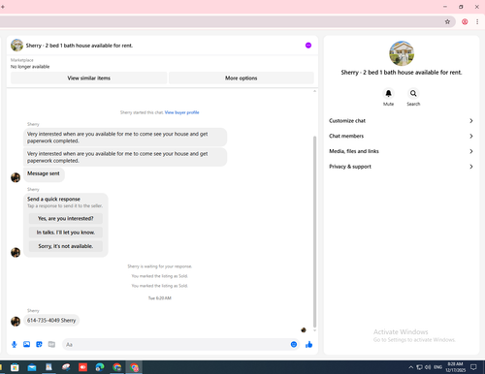The image size is (485, 374).
Task: Open the Windows notification center icon
Action: pos(473,367)
